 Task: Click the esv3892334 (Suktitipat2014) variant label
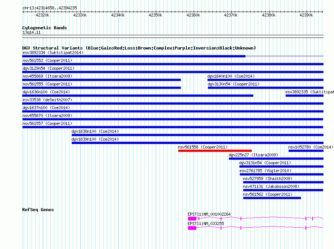coord(53,52)
